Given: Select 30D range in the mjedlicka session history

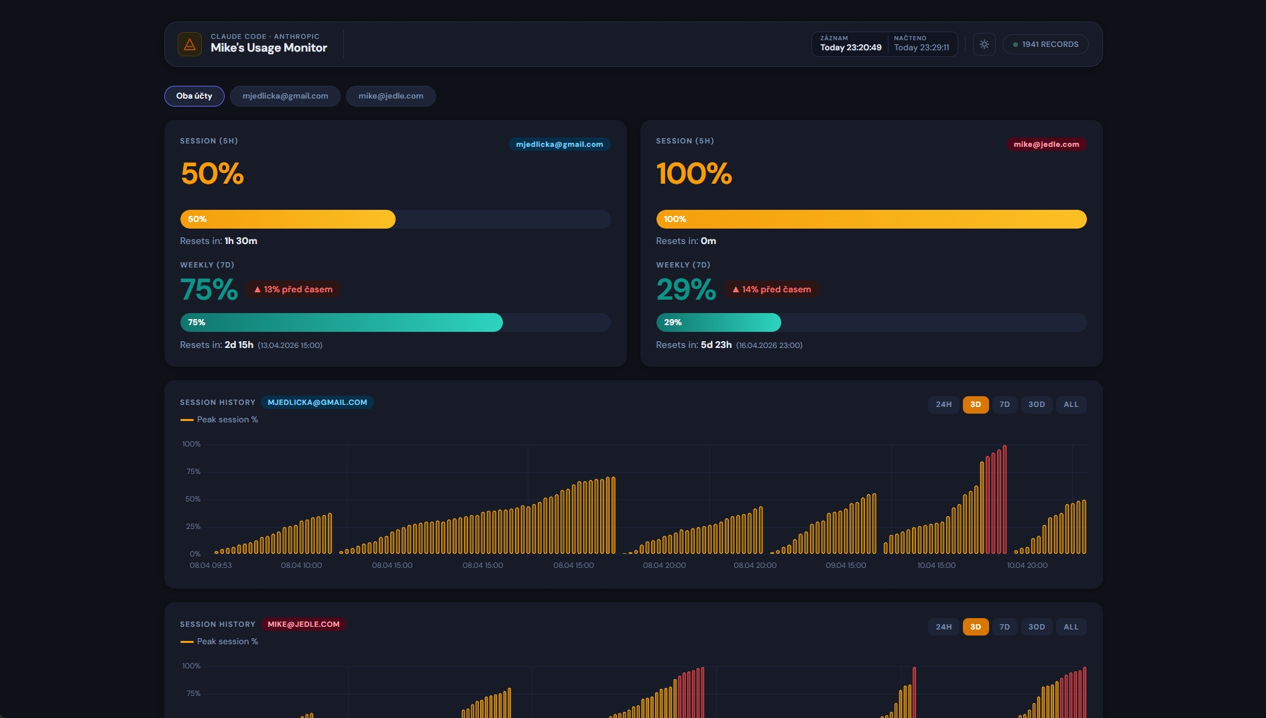Looking at the screenshot, I should (x=1036, y=404).
